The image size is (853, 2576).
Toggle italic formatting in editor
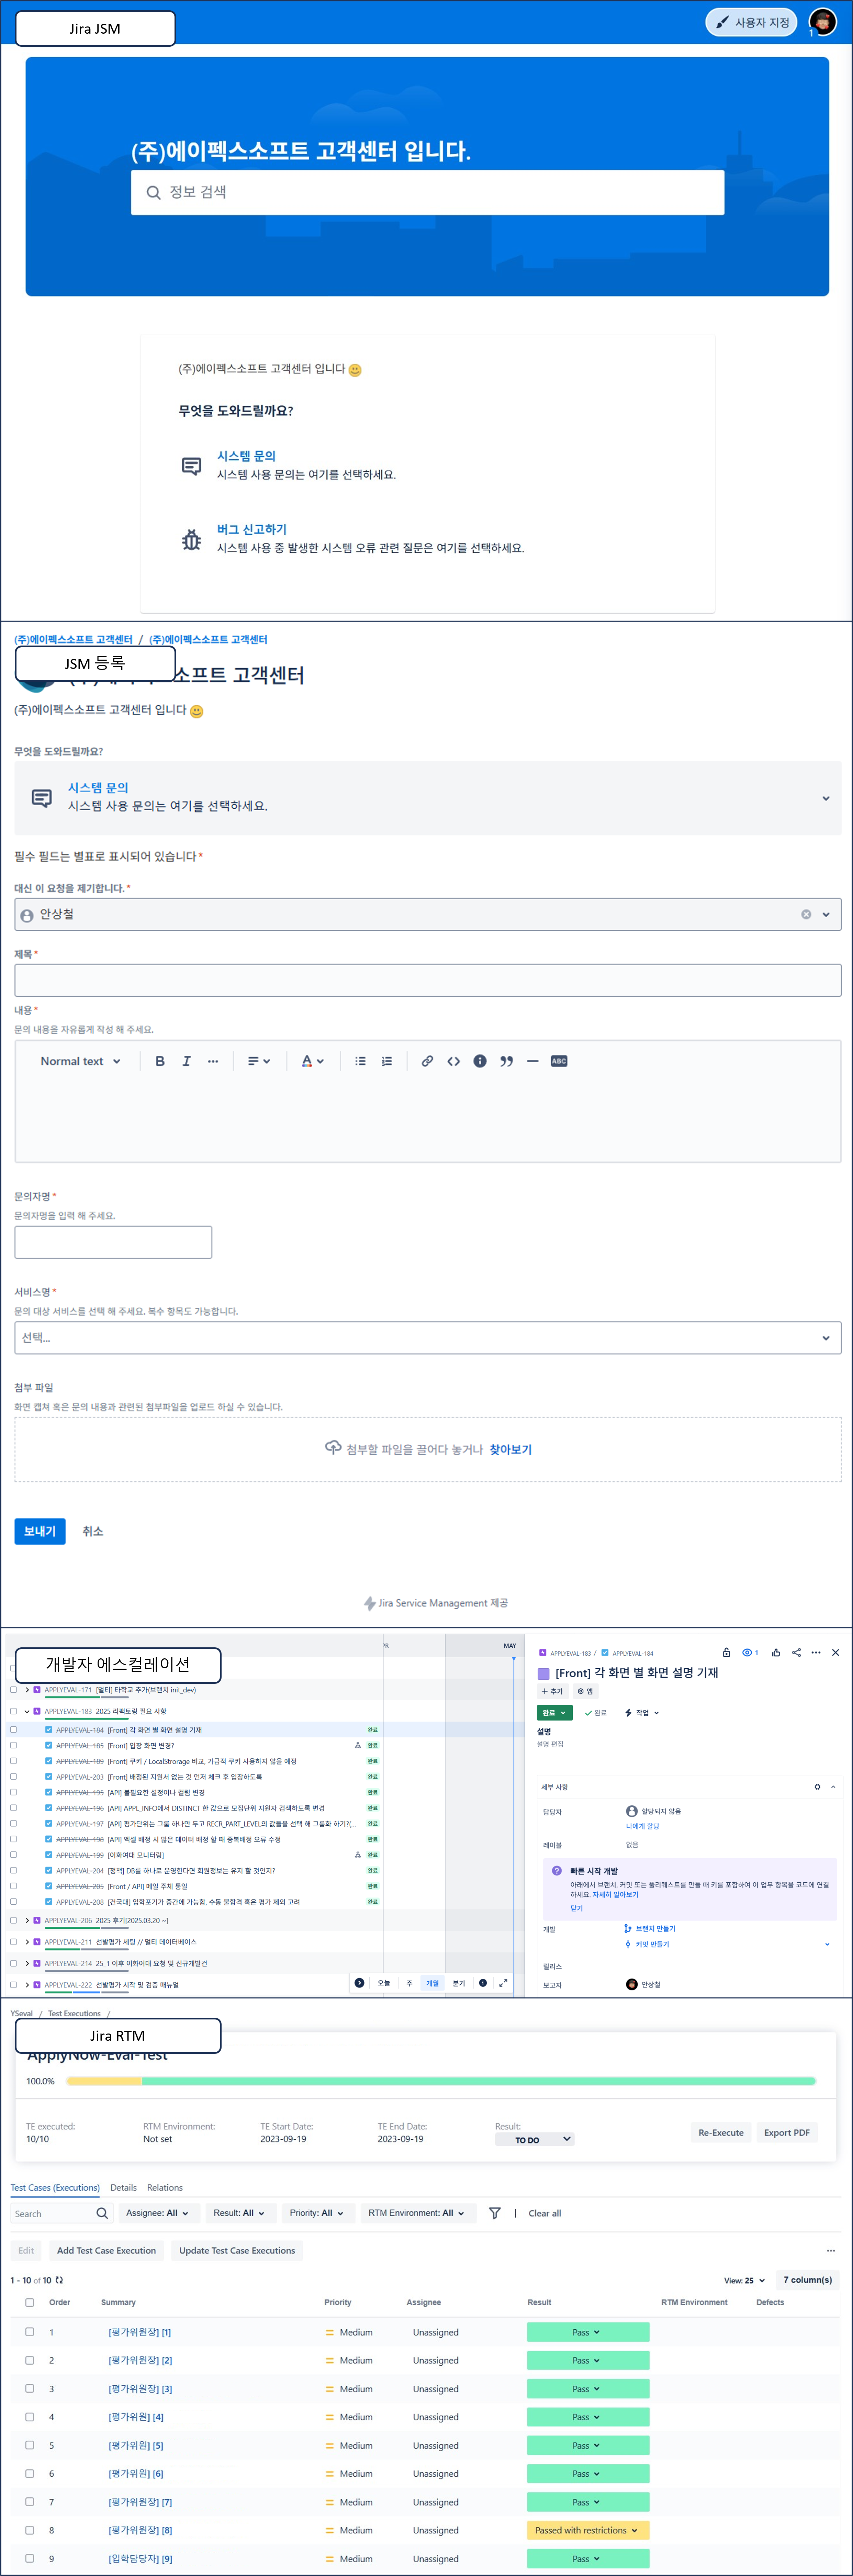tap(186, 1061)
